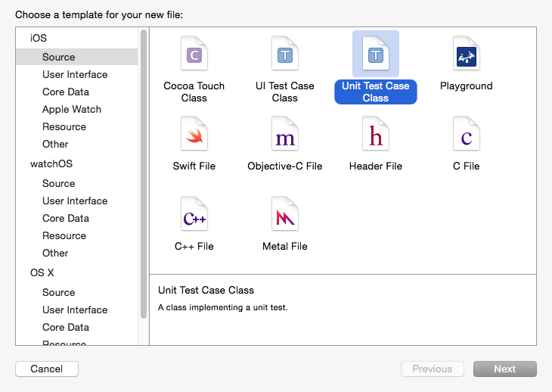Screen dimensions: 552x392
Task: Choose Resource under watchOS
Action: 64,235
